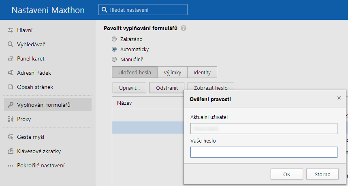Click the Proxy icon in sidebar

[11, 119]
